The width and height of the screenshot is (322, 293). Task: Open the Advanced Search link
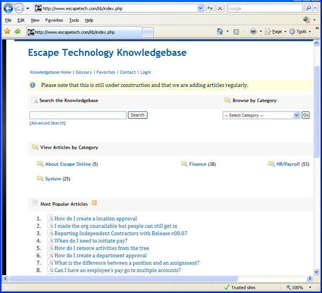pos(48,123)
